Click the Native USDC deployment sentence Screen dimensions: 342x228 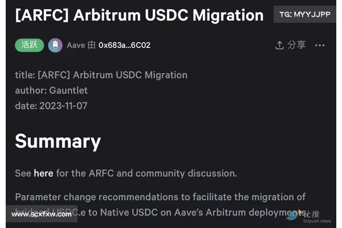pos(160,212)
